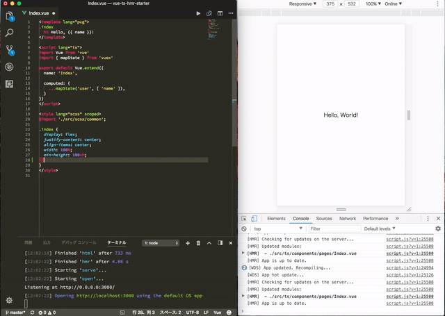Viewport: 445px width, 316px height.
Task: Open the 1: node terminal selector
Action: pyautogui.click(x=161, y=243)
